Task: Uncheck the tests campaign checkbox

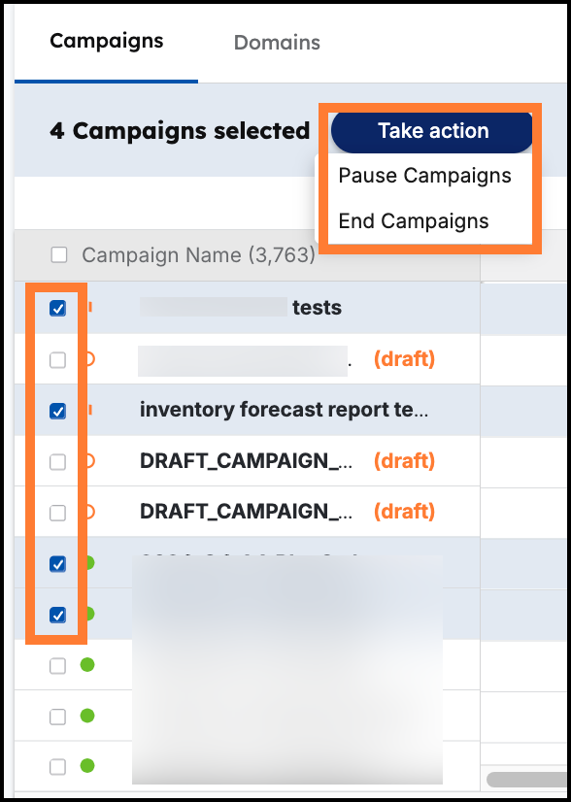Action: (57, 309)
